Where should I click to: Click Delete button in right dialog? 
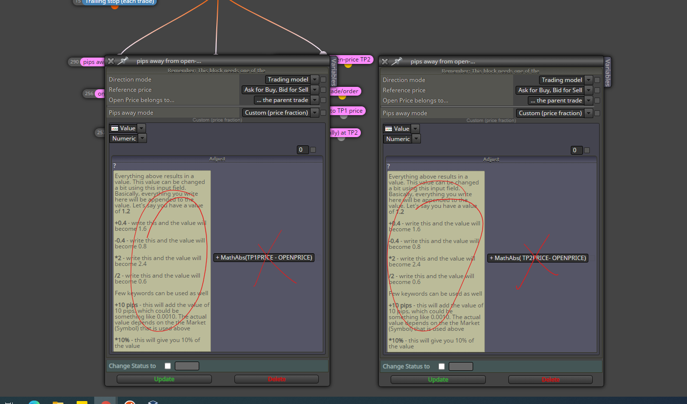(550, 380)
